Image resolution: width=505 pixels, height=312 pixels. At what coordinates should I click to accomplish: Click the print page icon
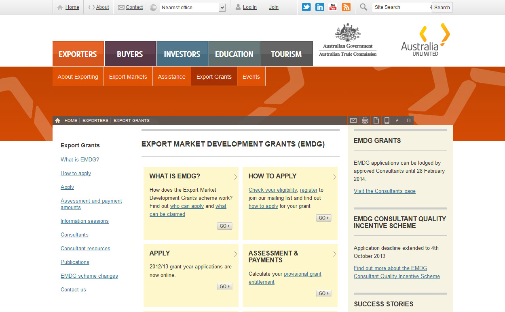(x=365, y=120)
